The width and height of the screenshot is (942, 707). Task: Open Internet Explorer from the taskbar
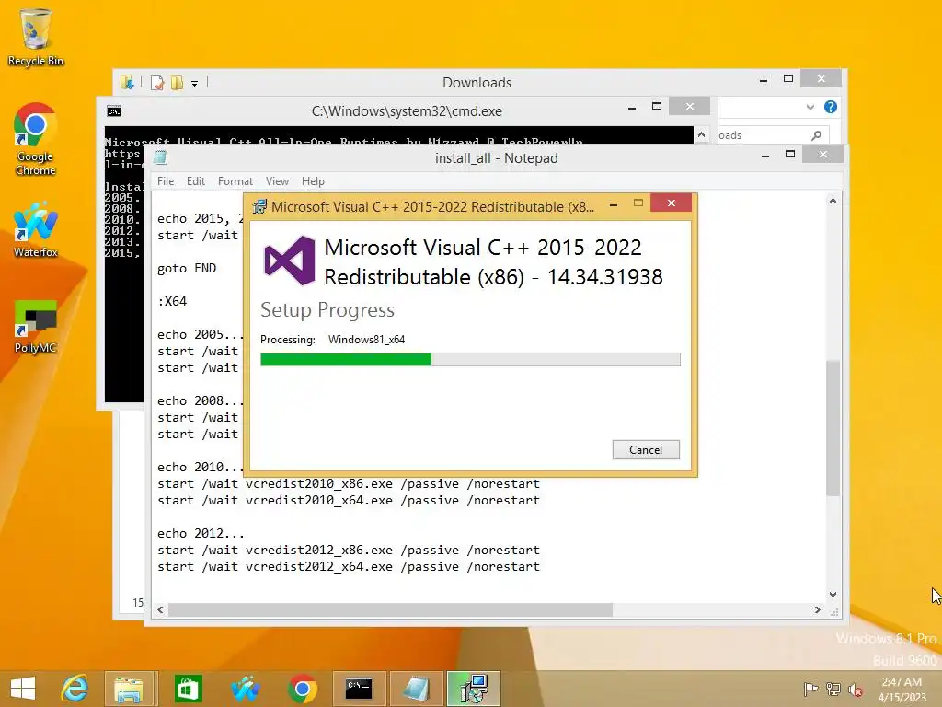[x=75, y=689]
